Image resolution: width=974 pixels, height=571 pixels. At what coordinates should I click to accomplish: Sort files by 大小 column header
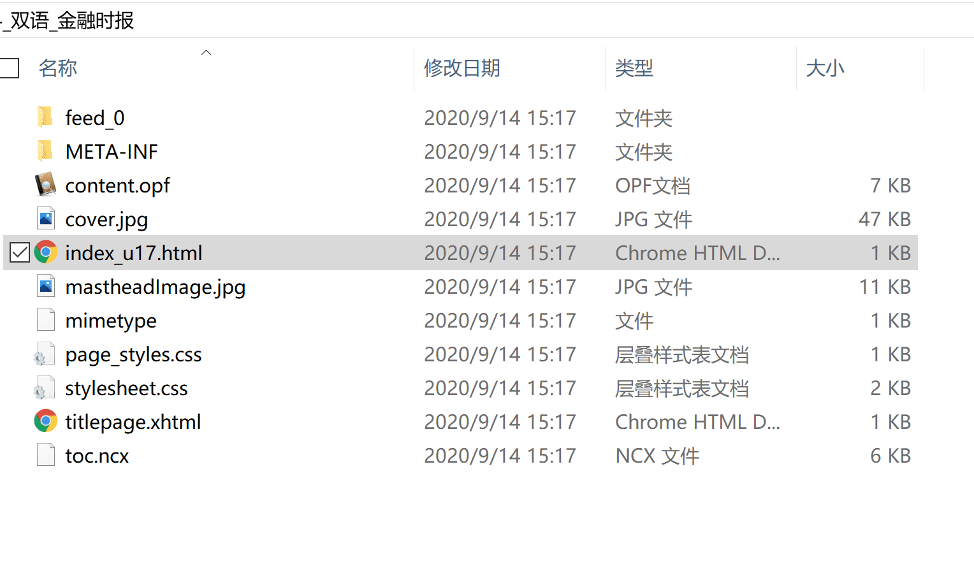point(825,68)
